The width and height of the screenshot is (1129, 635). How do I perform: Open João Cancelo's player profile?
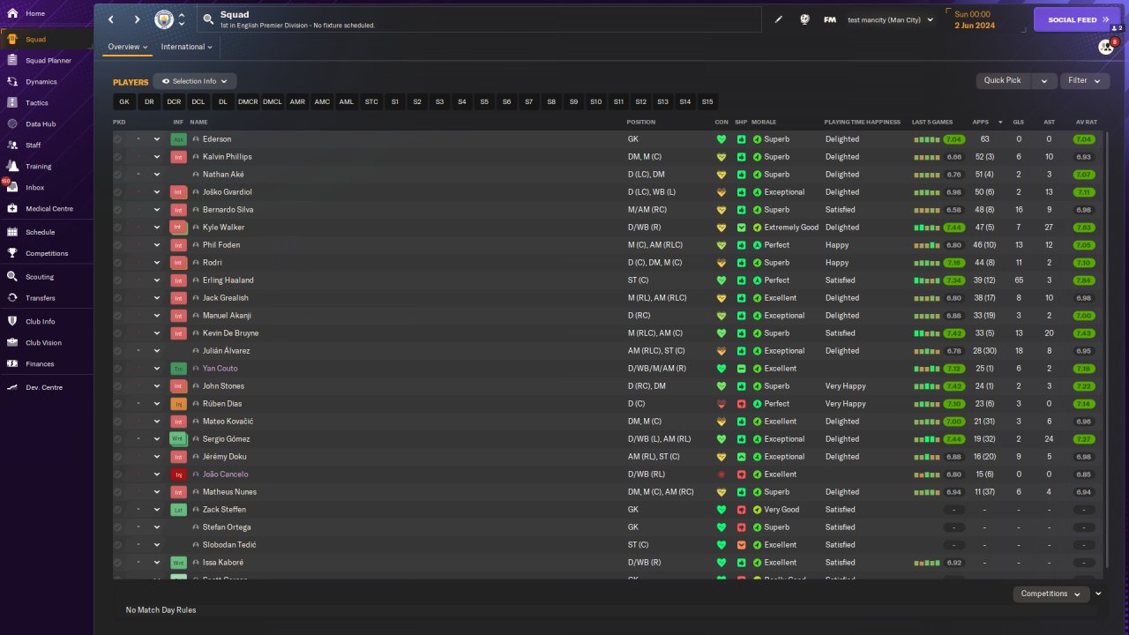click(226, 474)
